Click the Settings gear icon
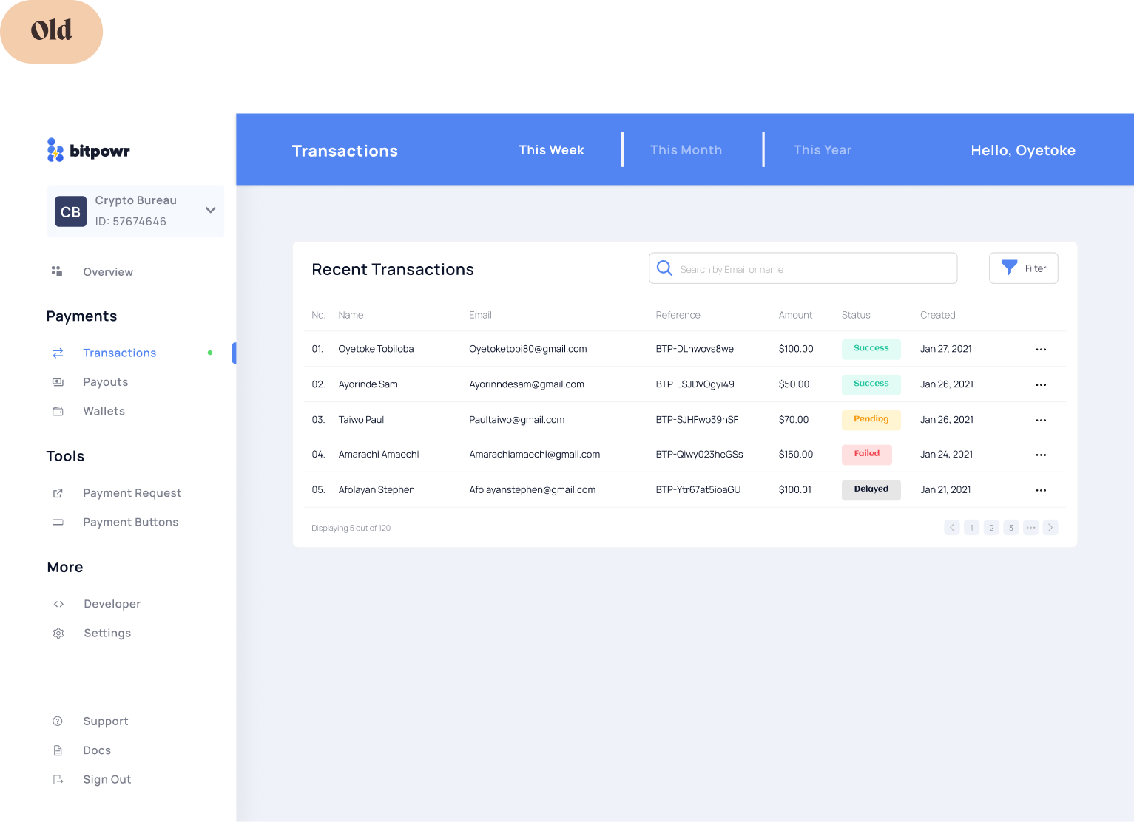 pos(58,634)
